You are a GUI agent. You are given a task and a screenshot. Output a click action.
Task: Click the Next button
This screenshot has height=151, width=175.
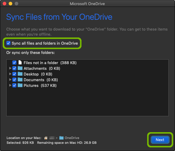[x=160, y=140]
